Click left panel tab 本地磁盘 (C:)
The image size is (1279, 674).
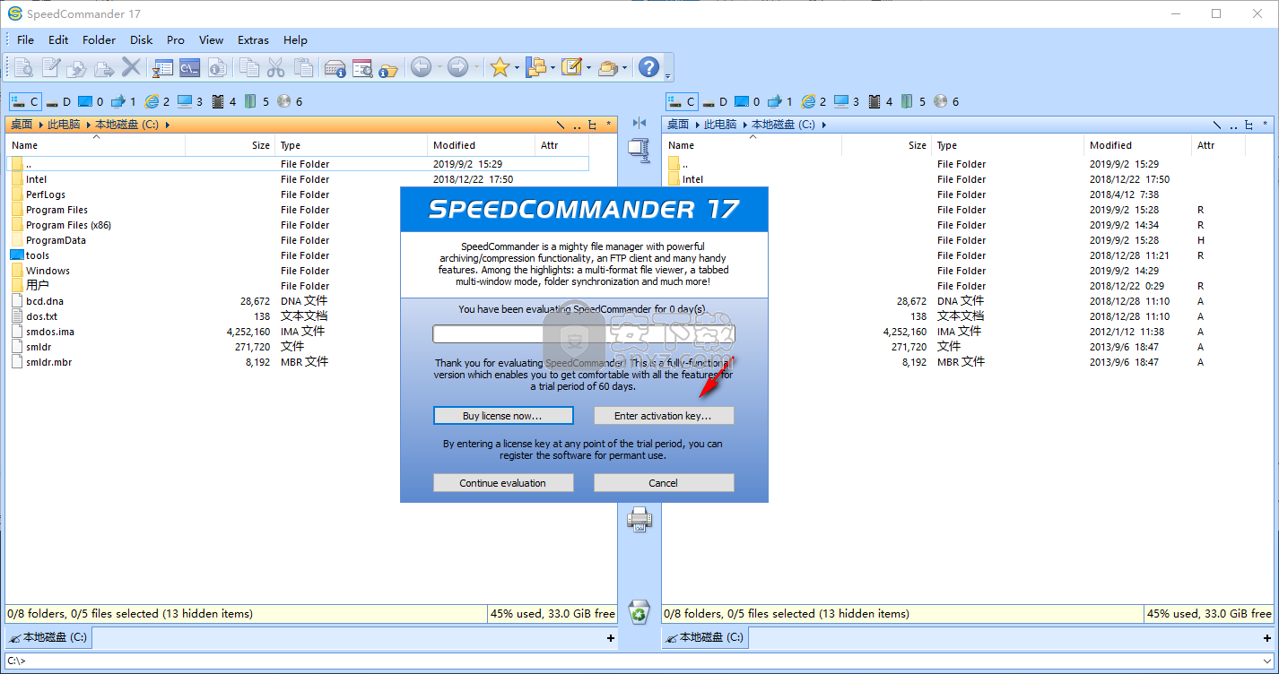(49, 638)
